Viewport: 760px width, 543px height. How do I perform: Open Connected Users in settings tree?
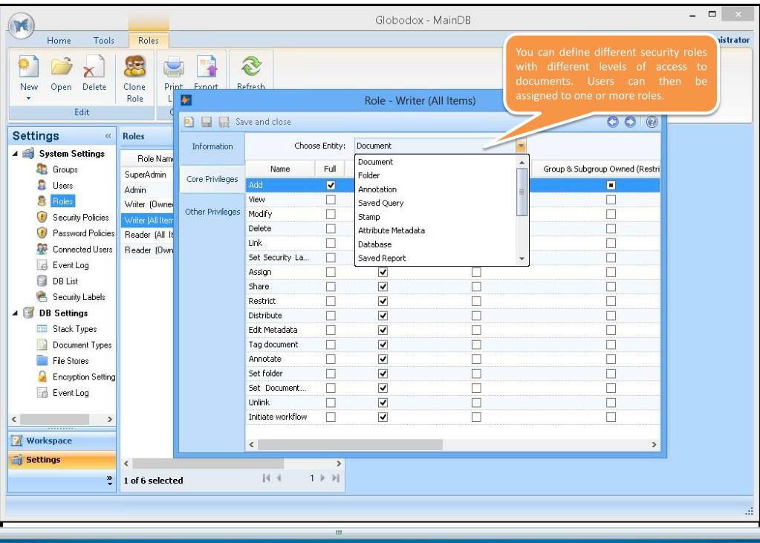tap(82, 249)
